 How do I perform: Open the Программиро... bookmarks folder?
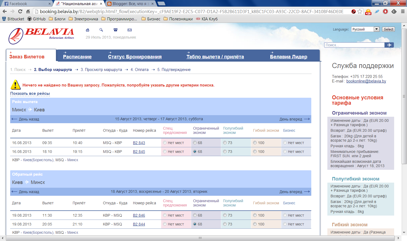[x=119, y=19]
